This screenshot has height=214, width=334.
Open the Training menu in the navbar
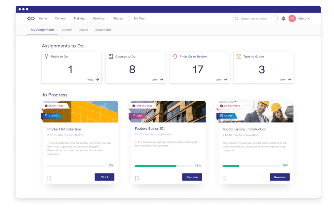click(79, 19)
